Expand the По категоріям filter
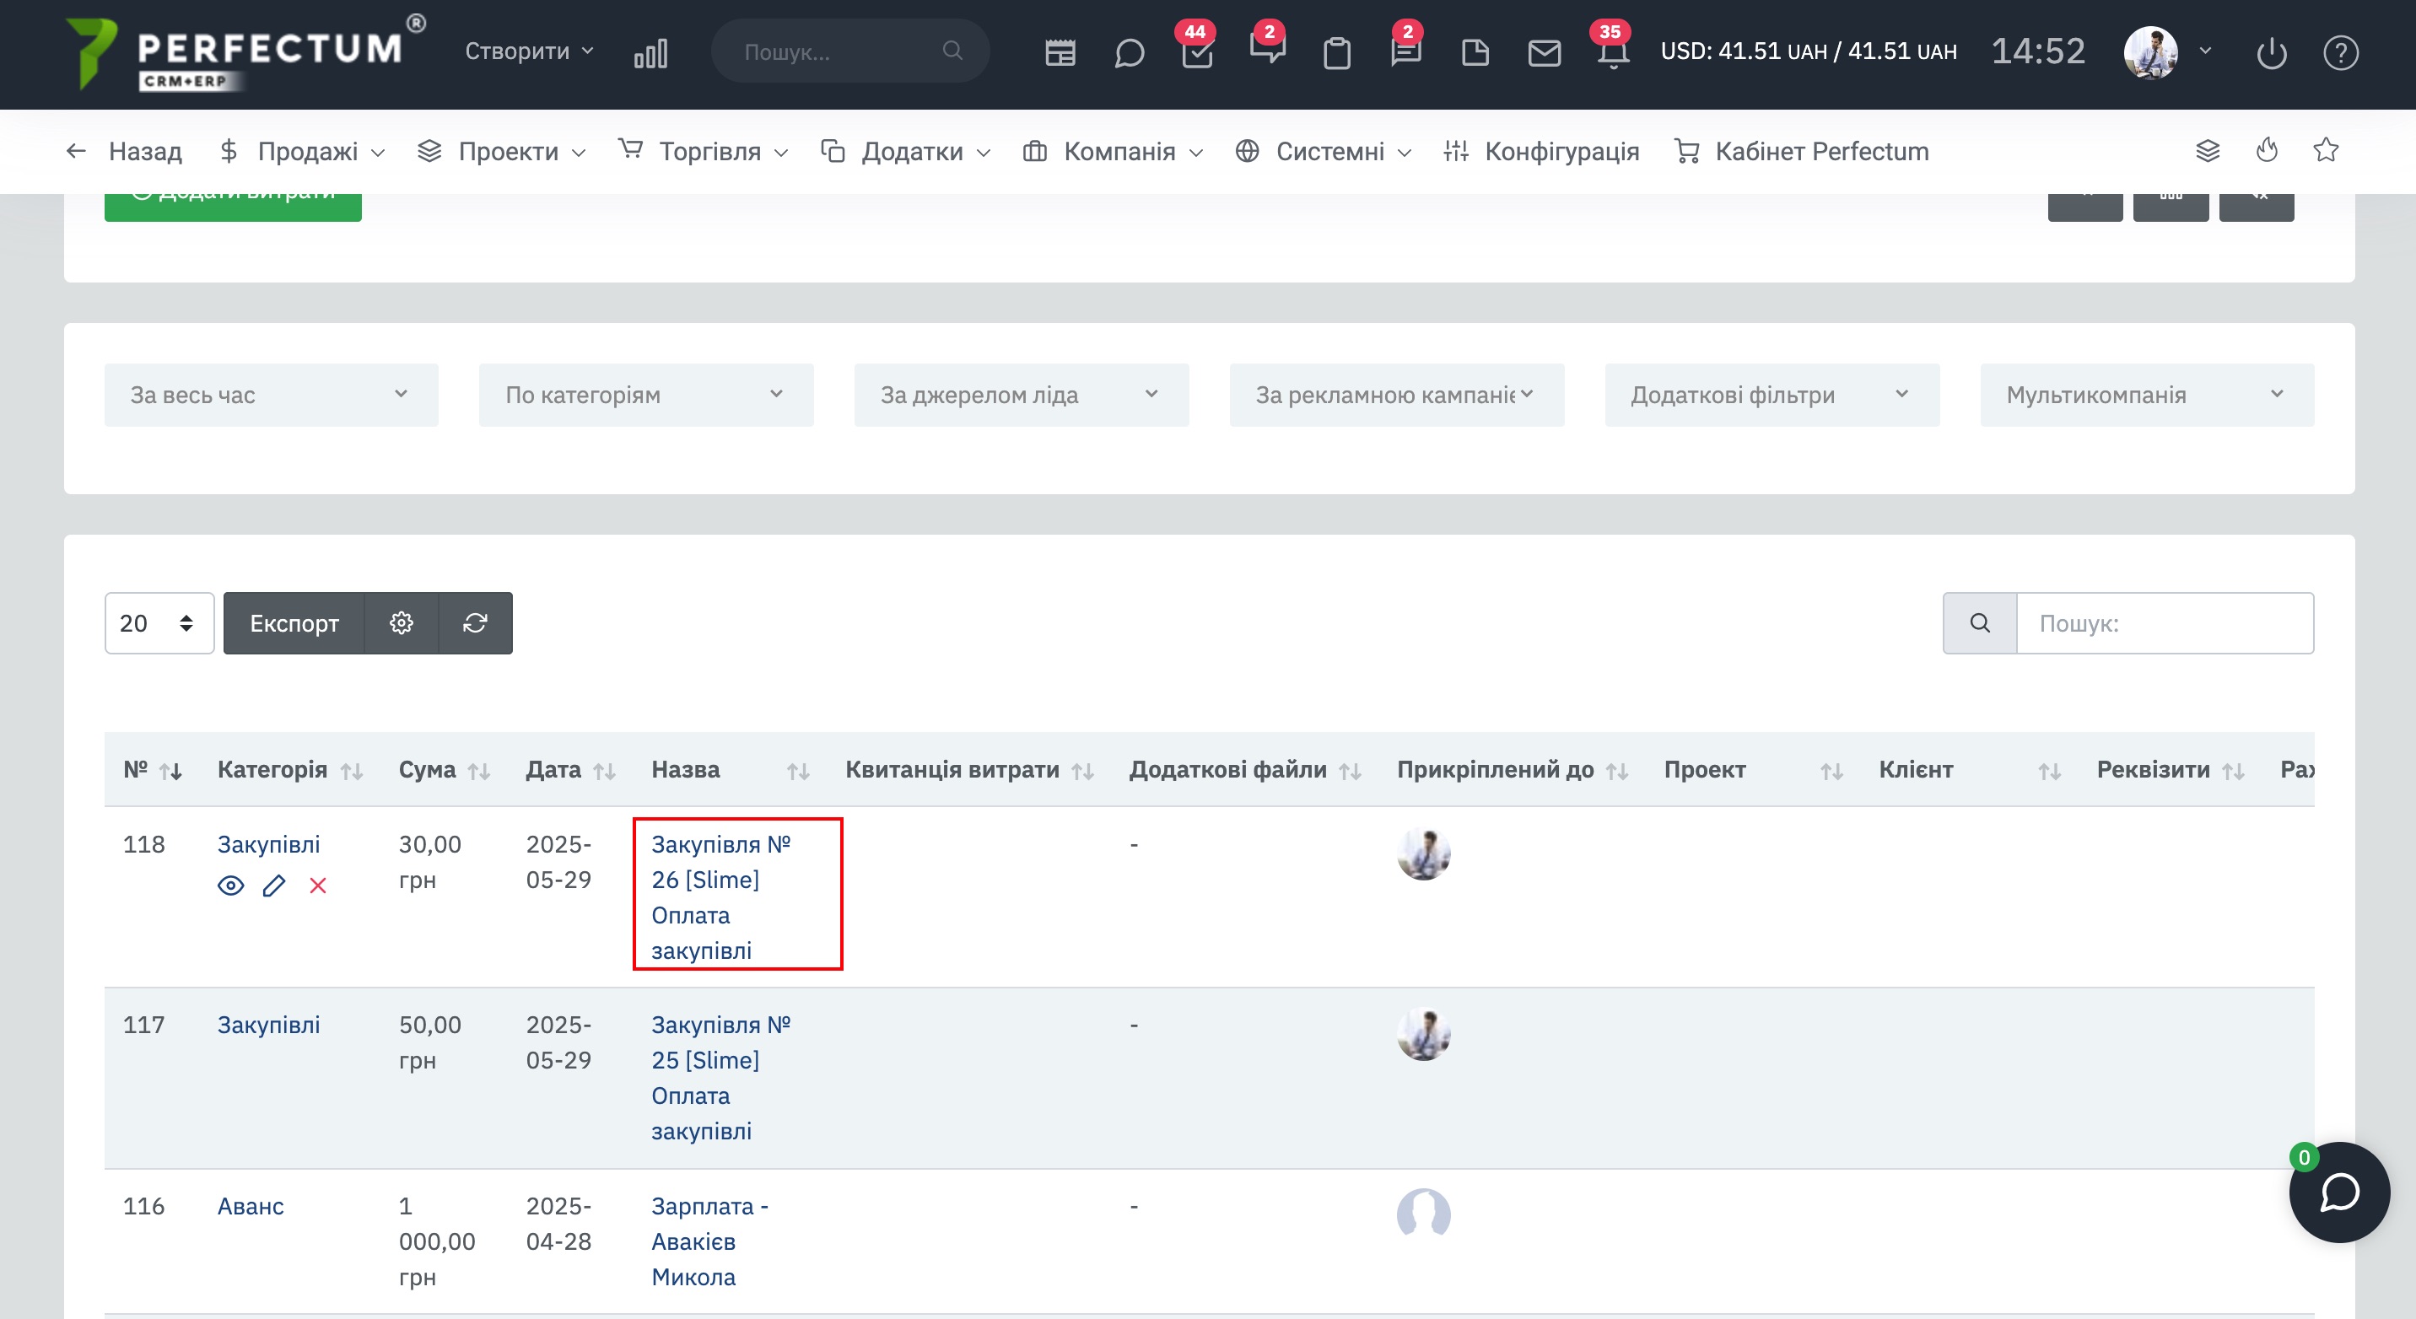 point(646,395)
